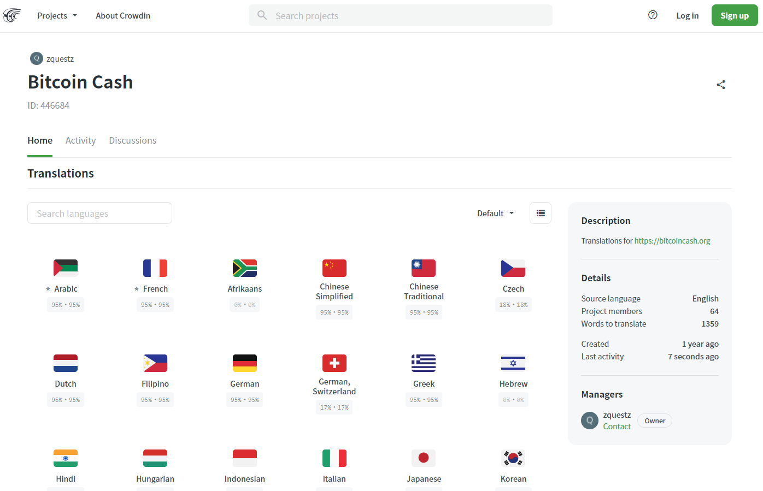The width and height of the screenshot is (763, 491).
Task: Click the Contact link for zquestz
Action: (617, 427)
